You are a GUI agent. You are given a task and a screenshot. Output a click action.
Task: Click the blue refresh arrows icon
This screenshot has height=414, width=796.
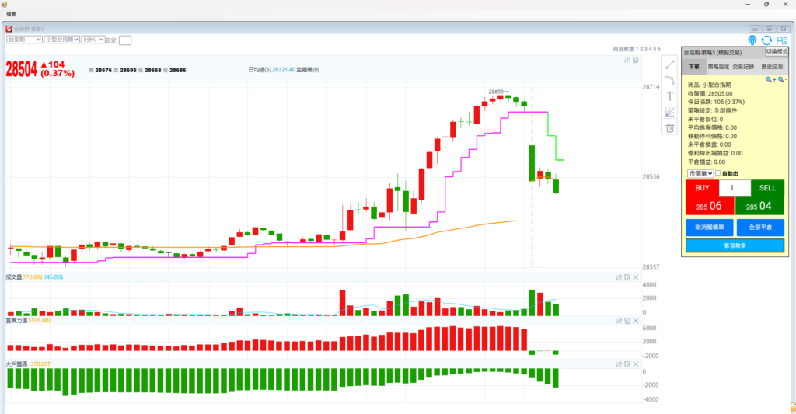pos(766,40)
